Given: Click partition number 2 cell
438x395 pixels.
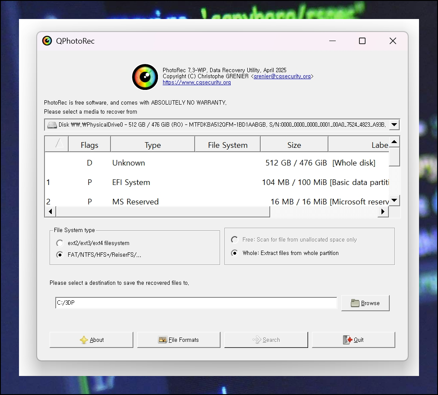Looking at the screenshot, I should [x=48, y=202].
